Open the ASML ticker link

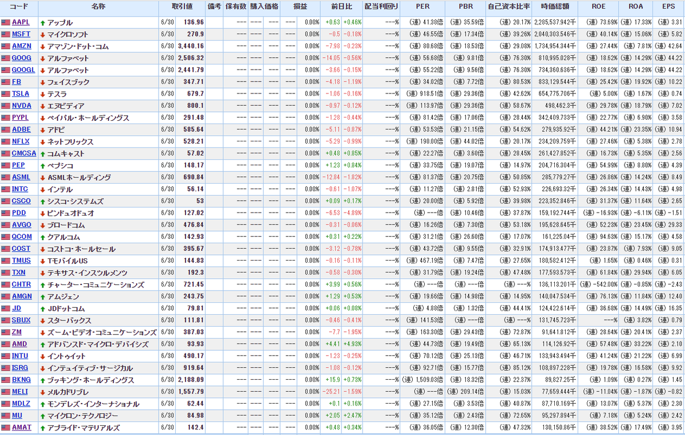point(21,177)
